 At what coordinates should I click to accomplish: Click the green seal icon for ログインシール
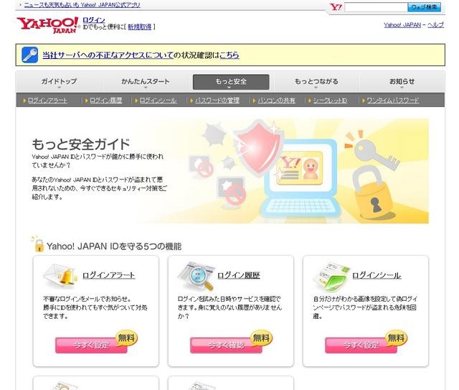point(331,277)
